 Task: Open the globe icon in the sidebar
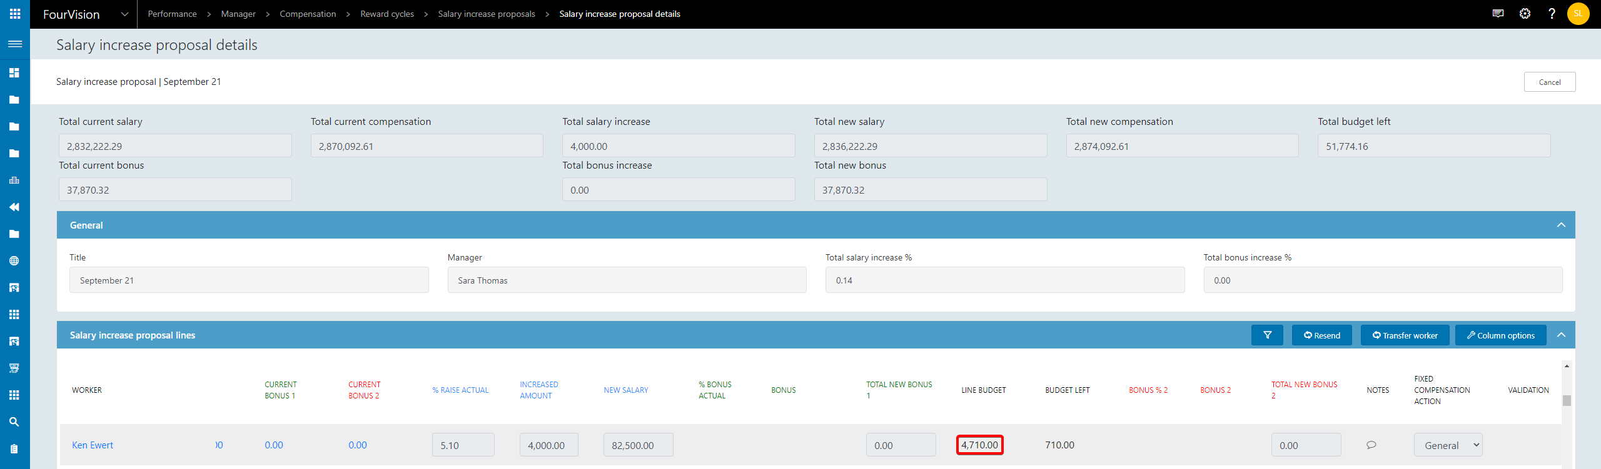tap(14, 261)
